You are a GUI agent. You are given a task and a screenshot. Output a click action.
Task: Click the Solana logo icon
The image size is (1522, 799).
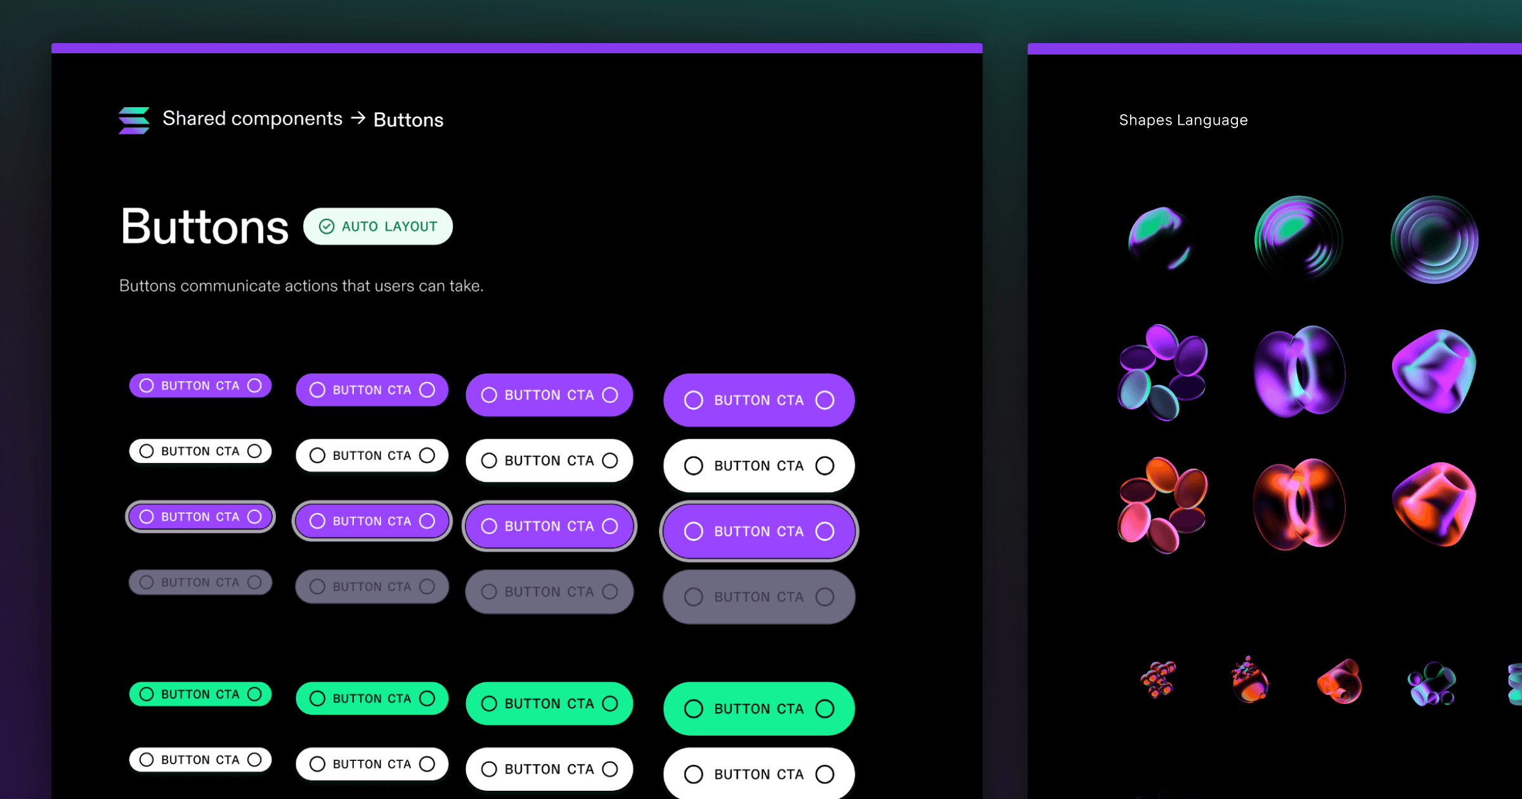133,120
